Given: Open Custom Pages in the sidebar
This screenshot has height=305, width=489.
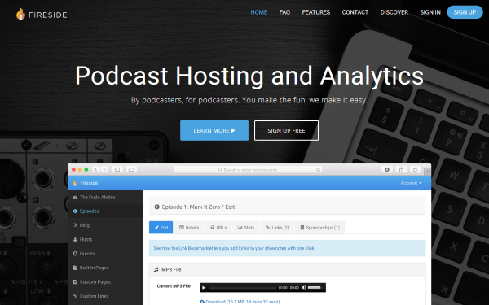Looking at the screenshot, I should [x=105, y=281].
